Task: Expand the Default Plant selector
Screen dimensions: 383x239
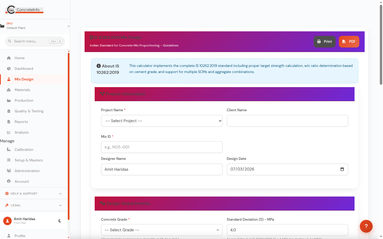Action: 35,26
